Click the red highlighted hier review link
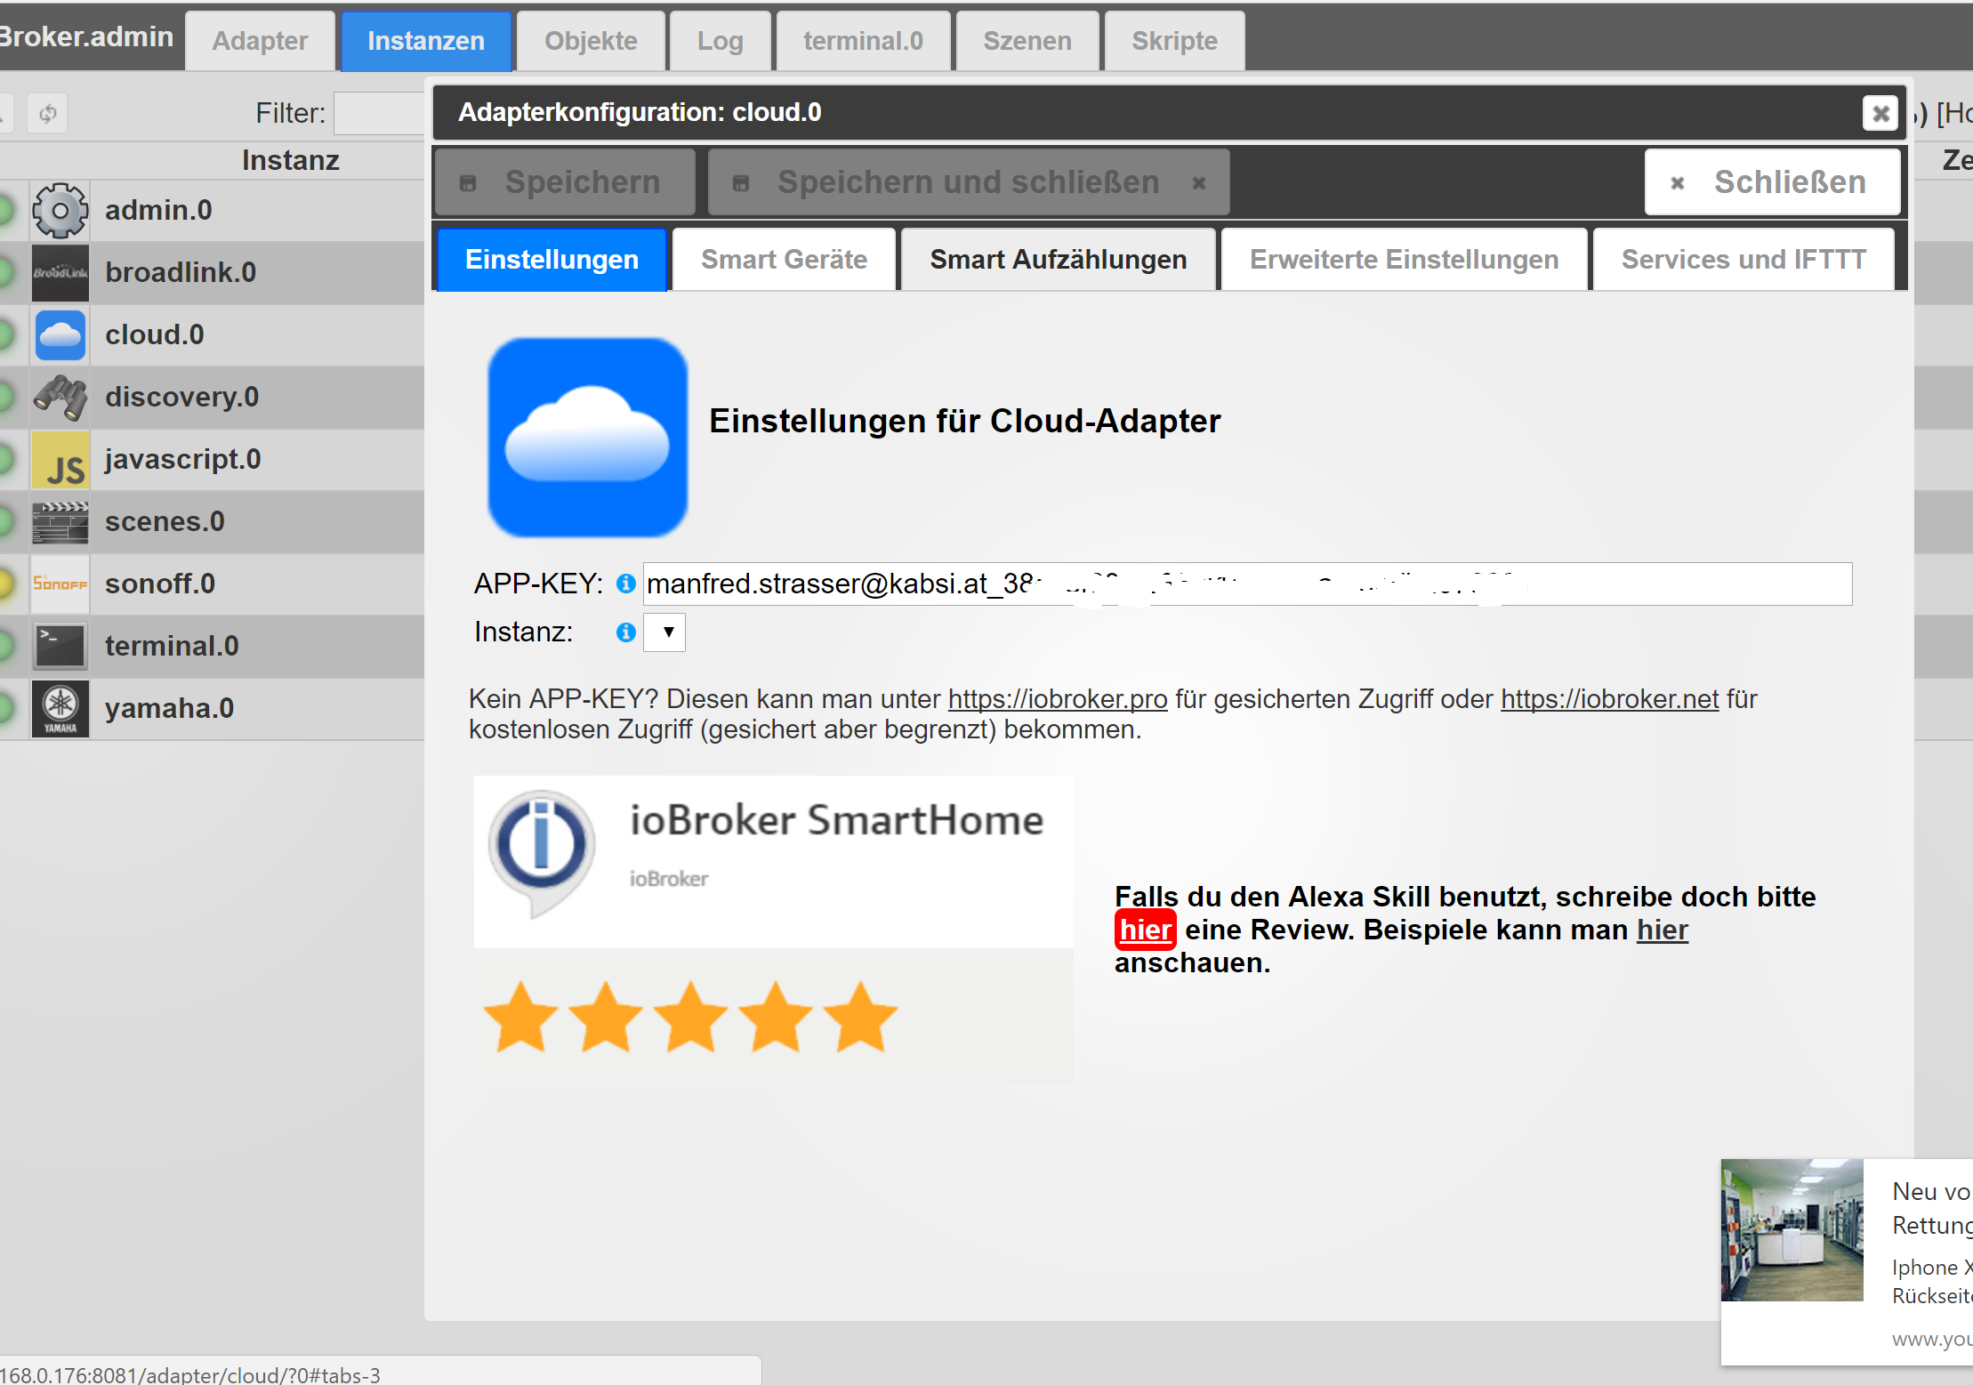 tap(1145, 930)
